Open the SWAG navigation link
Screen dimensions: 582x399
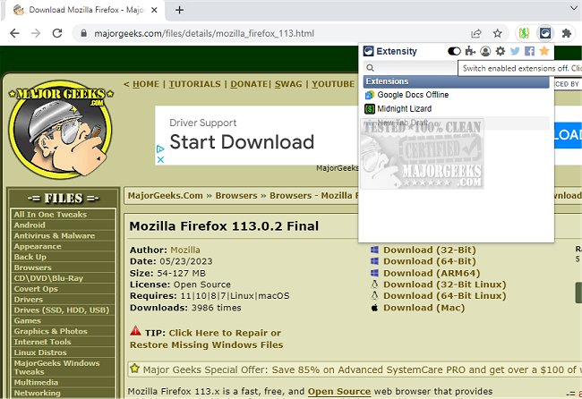288,84
